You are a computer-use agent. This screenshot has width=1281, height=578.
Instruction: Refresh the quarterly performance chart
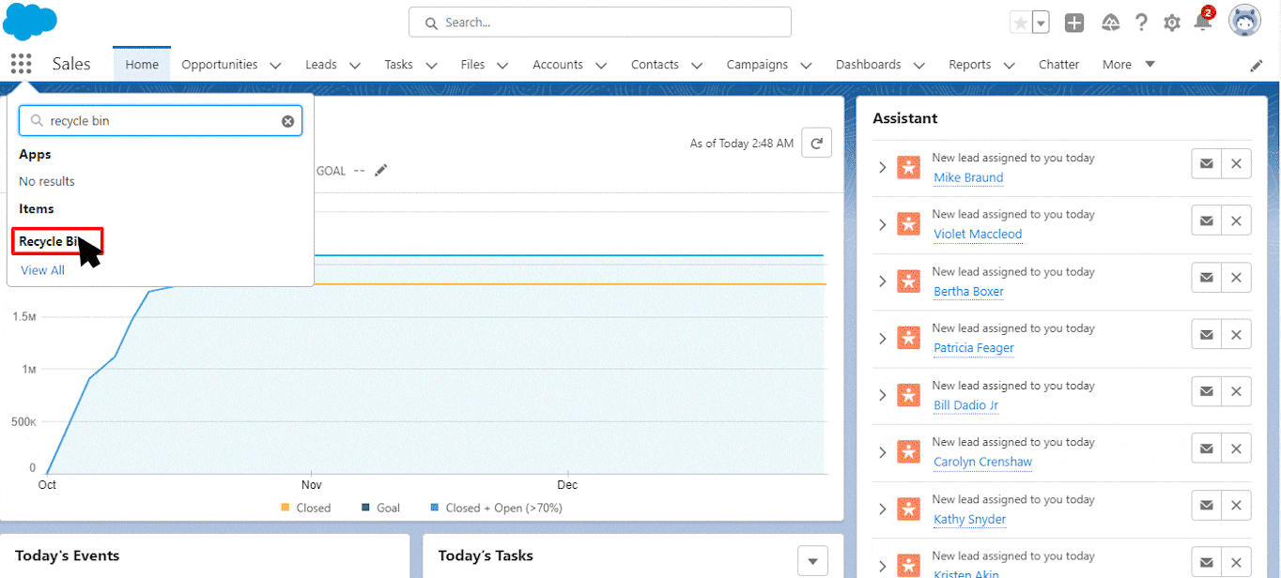(x=816, y=143)
